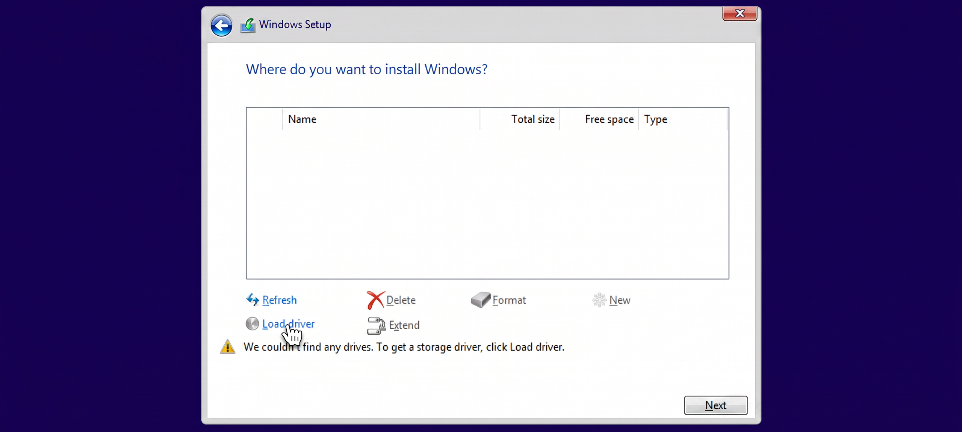The image size is (962, 432).
Task: Click the yellow warning triangle icon
Action: 228,346
